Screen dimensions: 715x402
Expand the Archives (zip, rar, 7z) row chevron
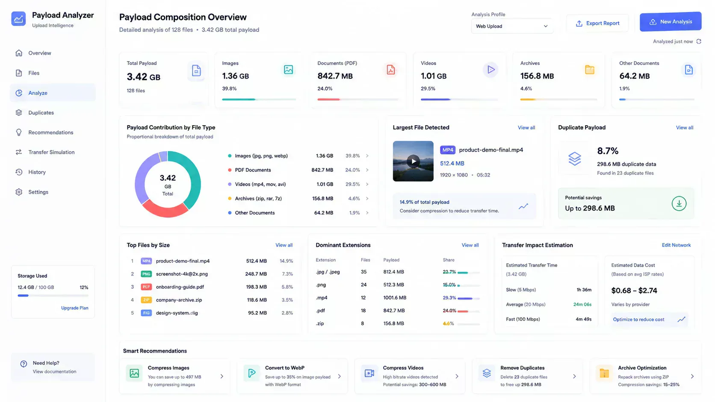pos(367,199)
